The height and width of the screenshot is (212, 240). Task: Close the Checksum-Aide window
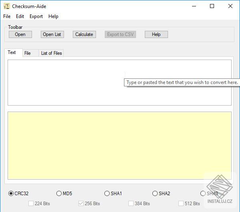230,6
